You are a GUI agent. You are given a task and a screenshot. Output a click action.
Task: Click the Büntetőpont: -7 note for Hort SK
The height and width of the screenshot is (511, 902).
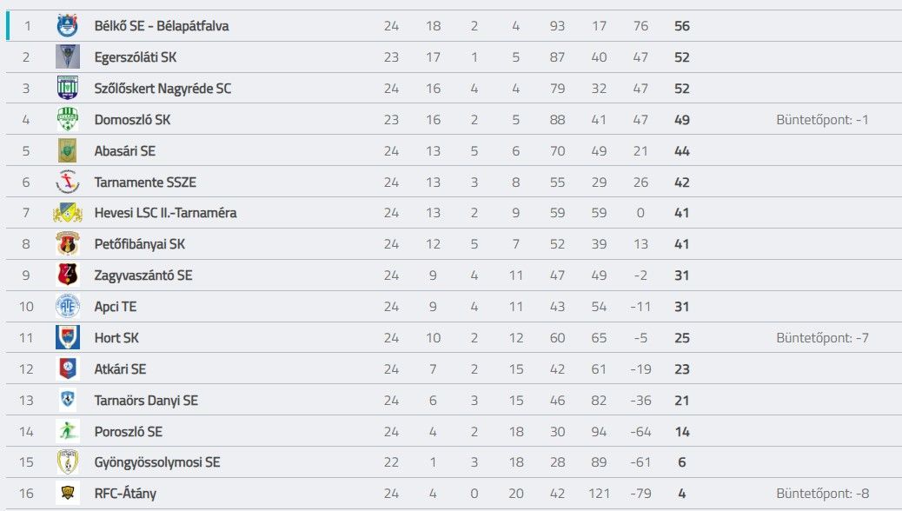(822, 338)
